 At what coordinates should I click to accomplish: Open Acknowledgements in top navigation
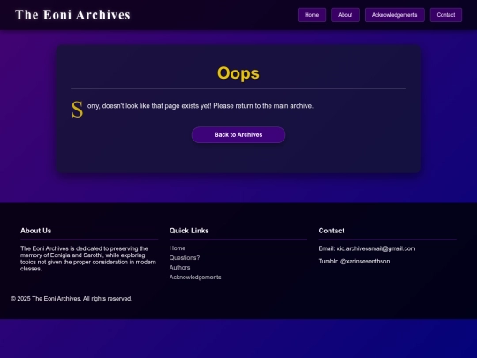pos(395,15)
